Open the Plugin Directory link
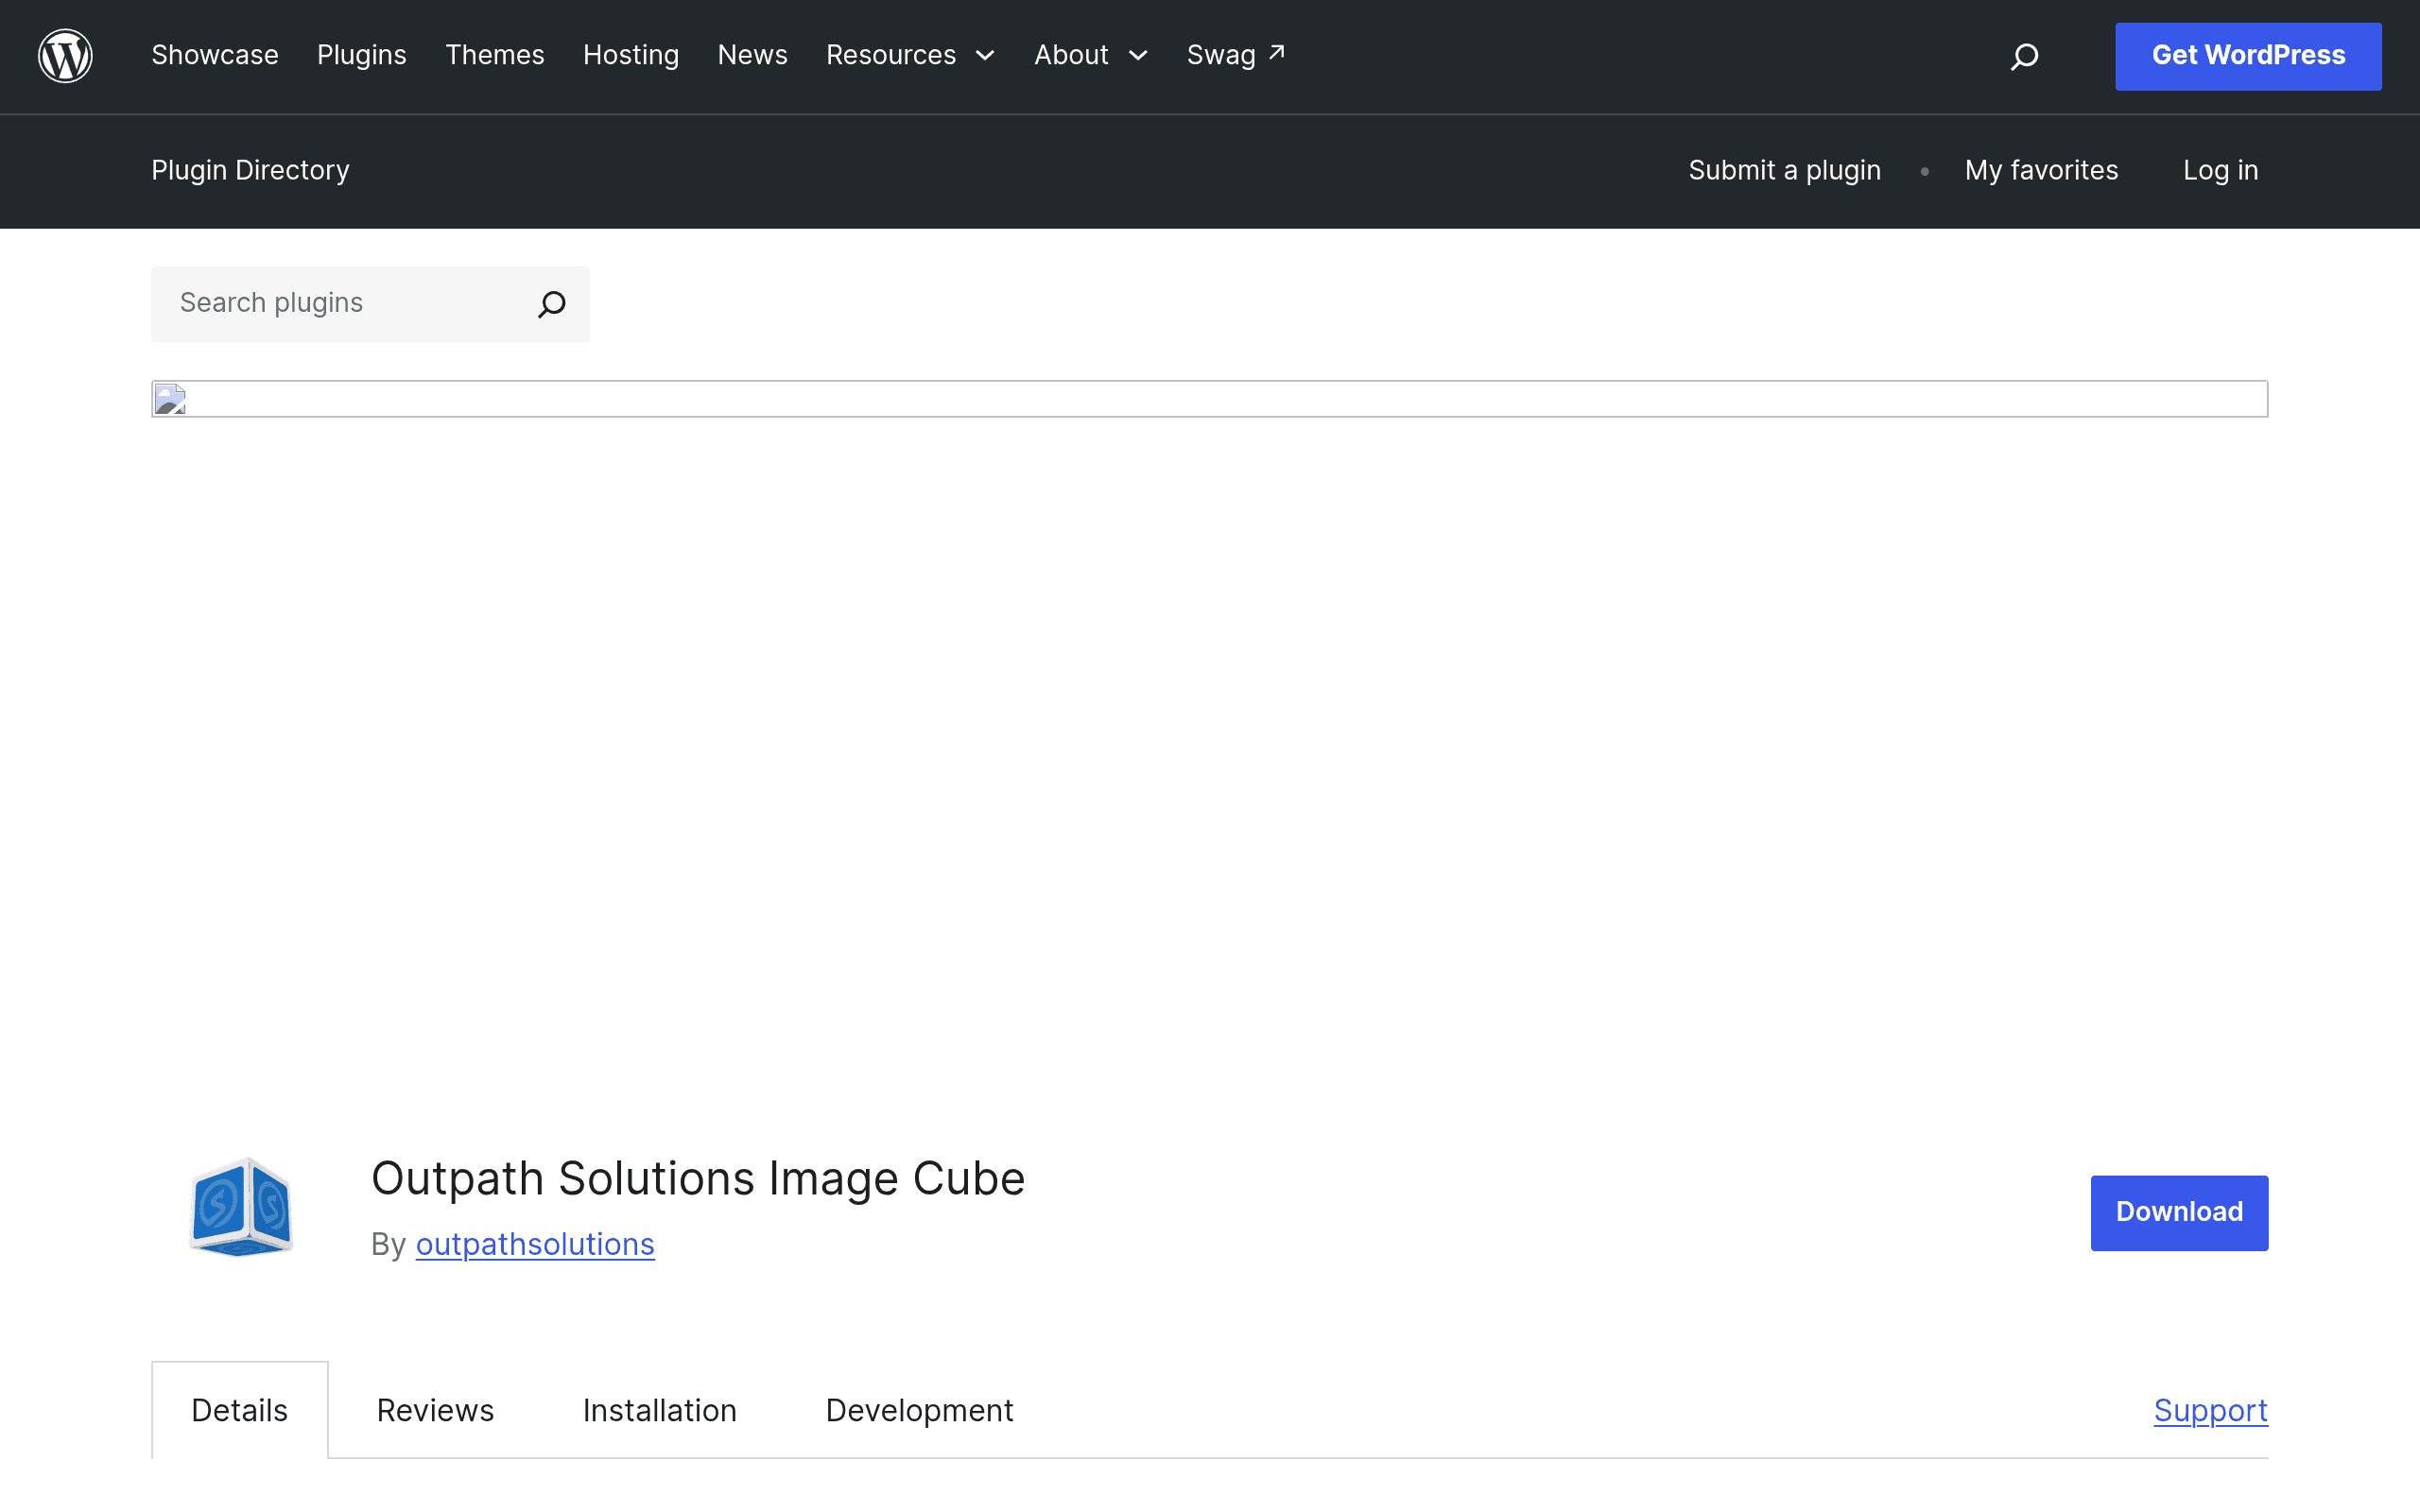Image resolution: width=2420 pixels, height=1512 pixels. coord(250,170)
